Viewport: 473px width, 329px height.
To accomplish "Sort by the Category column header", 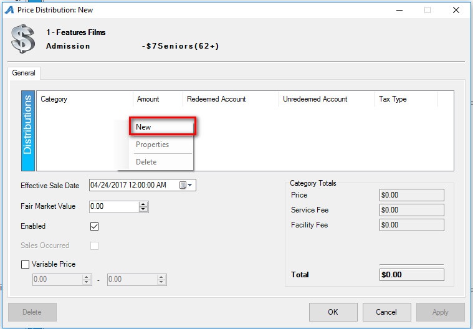I will click(85, 99).
